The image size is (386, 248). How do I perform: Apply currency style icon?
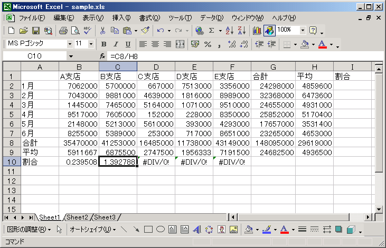195,44
